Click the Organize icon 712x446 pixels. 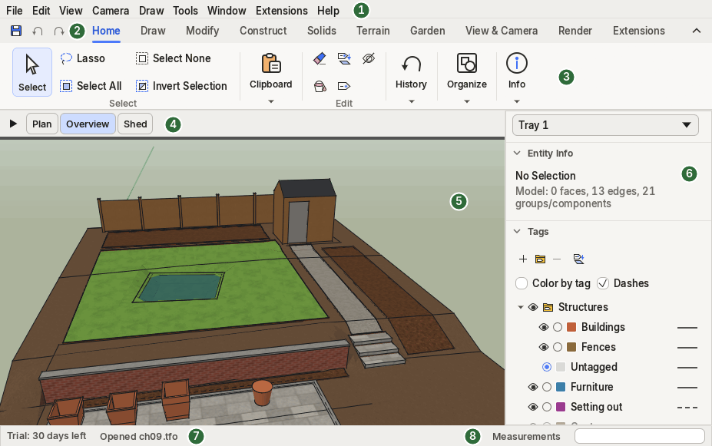[467, 63]
